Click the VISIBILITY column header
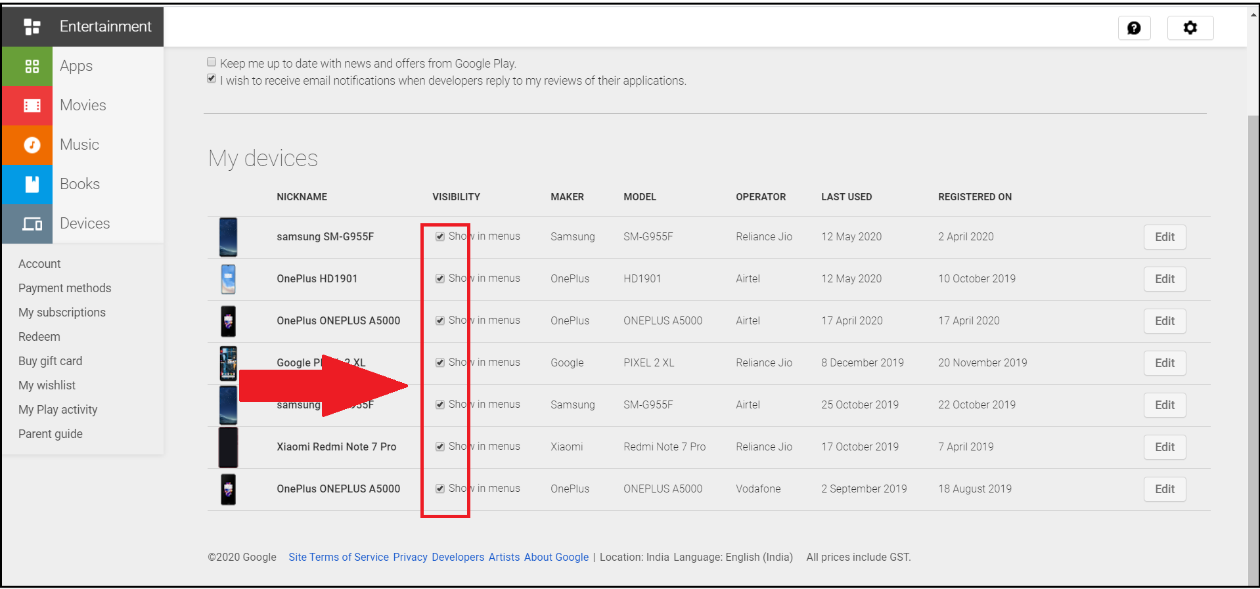Viewport: 1260px width, 589px height. [x=456, y=197]
